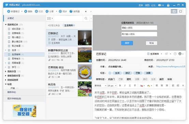The image size is (189, 124).
Task: Toggle underline formatting
Action: tap(130, 85)
